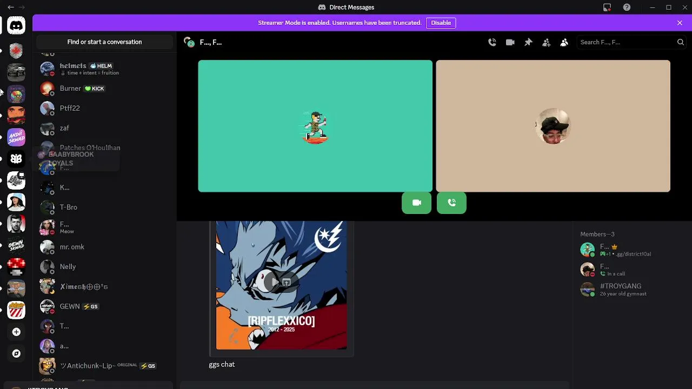Open pinned messages pin icon
This screenshot has height=389, width=692.
(528, 42)
